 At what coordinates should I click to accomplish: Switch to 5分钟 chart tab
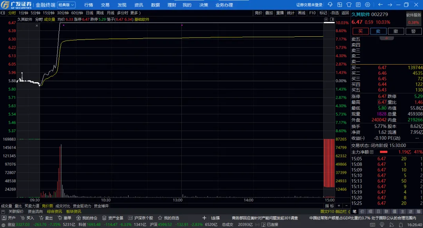[35, 13]
